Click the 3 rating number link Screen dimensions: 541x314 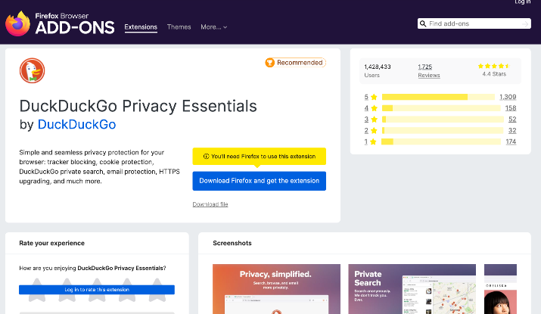366,120
